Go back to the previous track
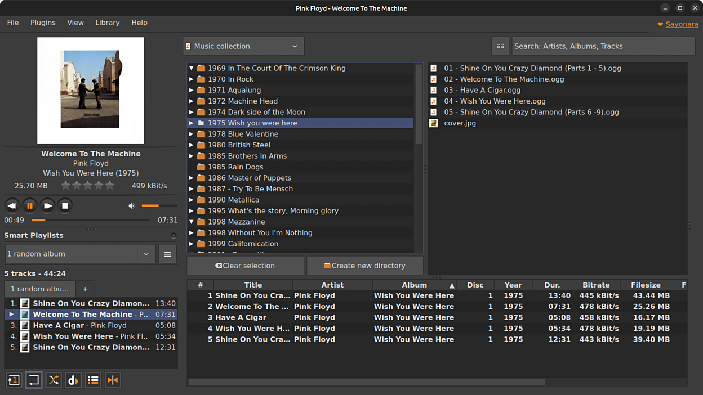The height and width of the screenshot is (395, 703). (x=11, y=206)
